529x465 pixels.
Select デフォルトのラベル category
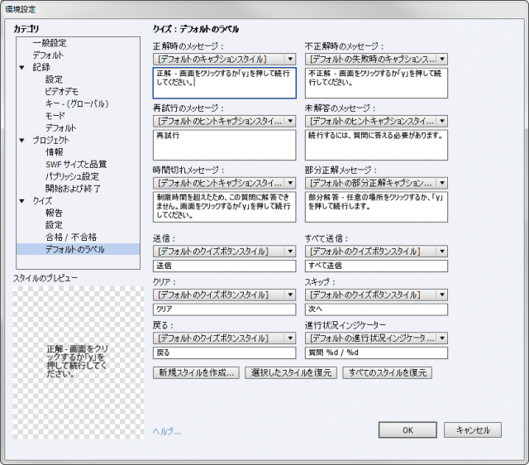click(x=78, y=250)
